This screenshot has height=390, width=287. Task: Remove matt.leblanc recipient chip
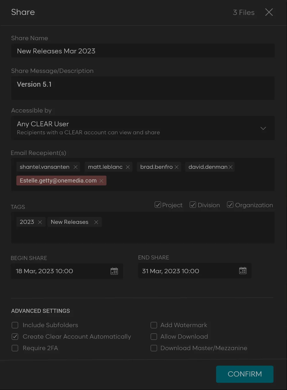tap(128, 167)
